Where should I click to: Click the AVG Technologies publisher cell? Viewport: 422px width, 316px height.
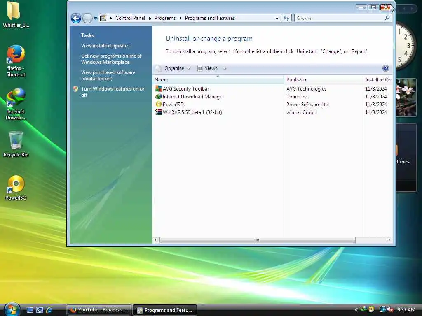tap(306, 89)
